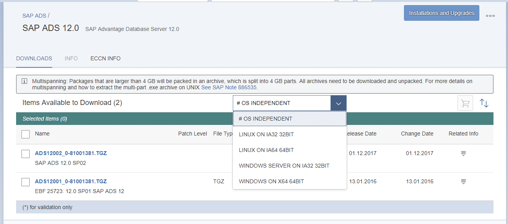The height and width of the screenshot is (224, 508).
Task: Open related info for ADS12002_0-81001381.TGZ
Action: pos(463,154)
